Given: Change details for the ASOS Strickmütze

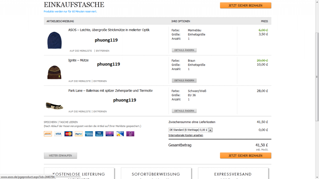Looking at the screenshot, I should [184, 50].
